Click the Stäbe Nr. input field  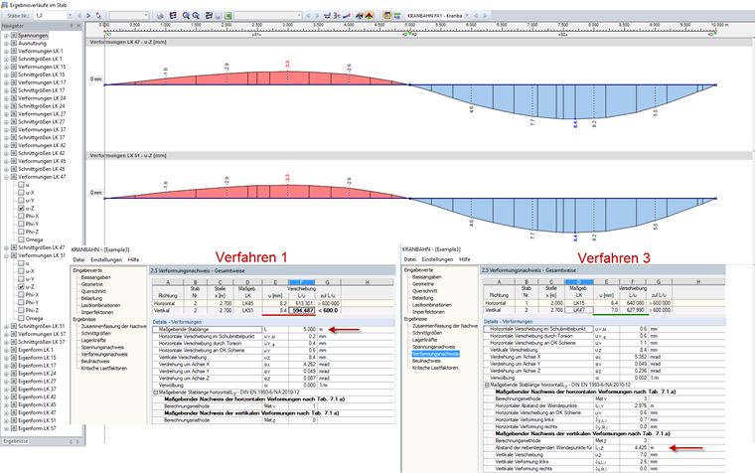(x=50, y=16)
